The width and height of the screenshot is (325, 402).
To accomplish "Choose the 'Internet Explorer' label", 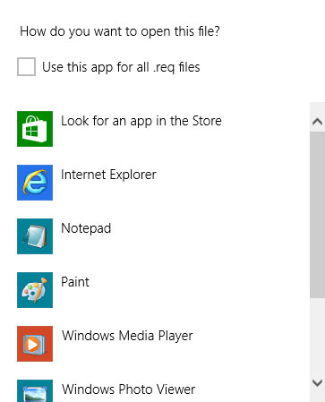I will (x=108, y=175).
